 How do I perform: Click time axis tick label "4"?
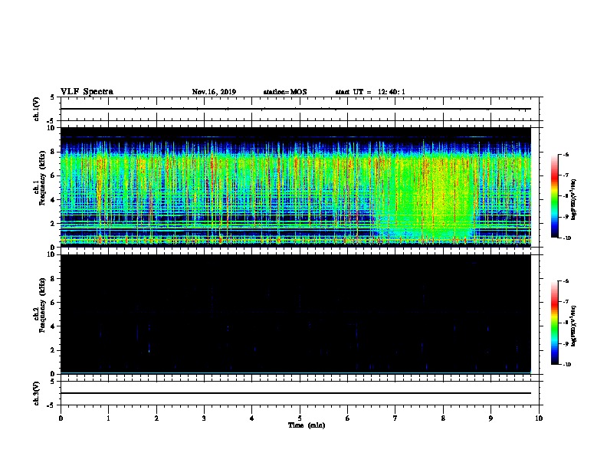(252, 418)
